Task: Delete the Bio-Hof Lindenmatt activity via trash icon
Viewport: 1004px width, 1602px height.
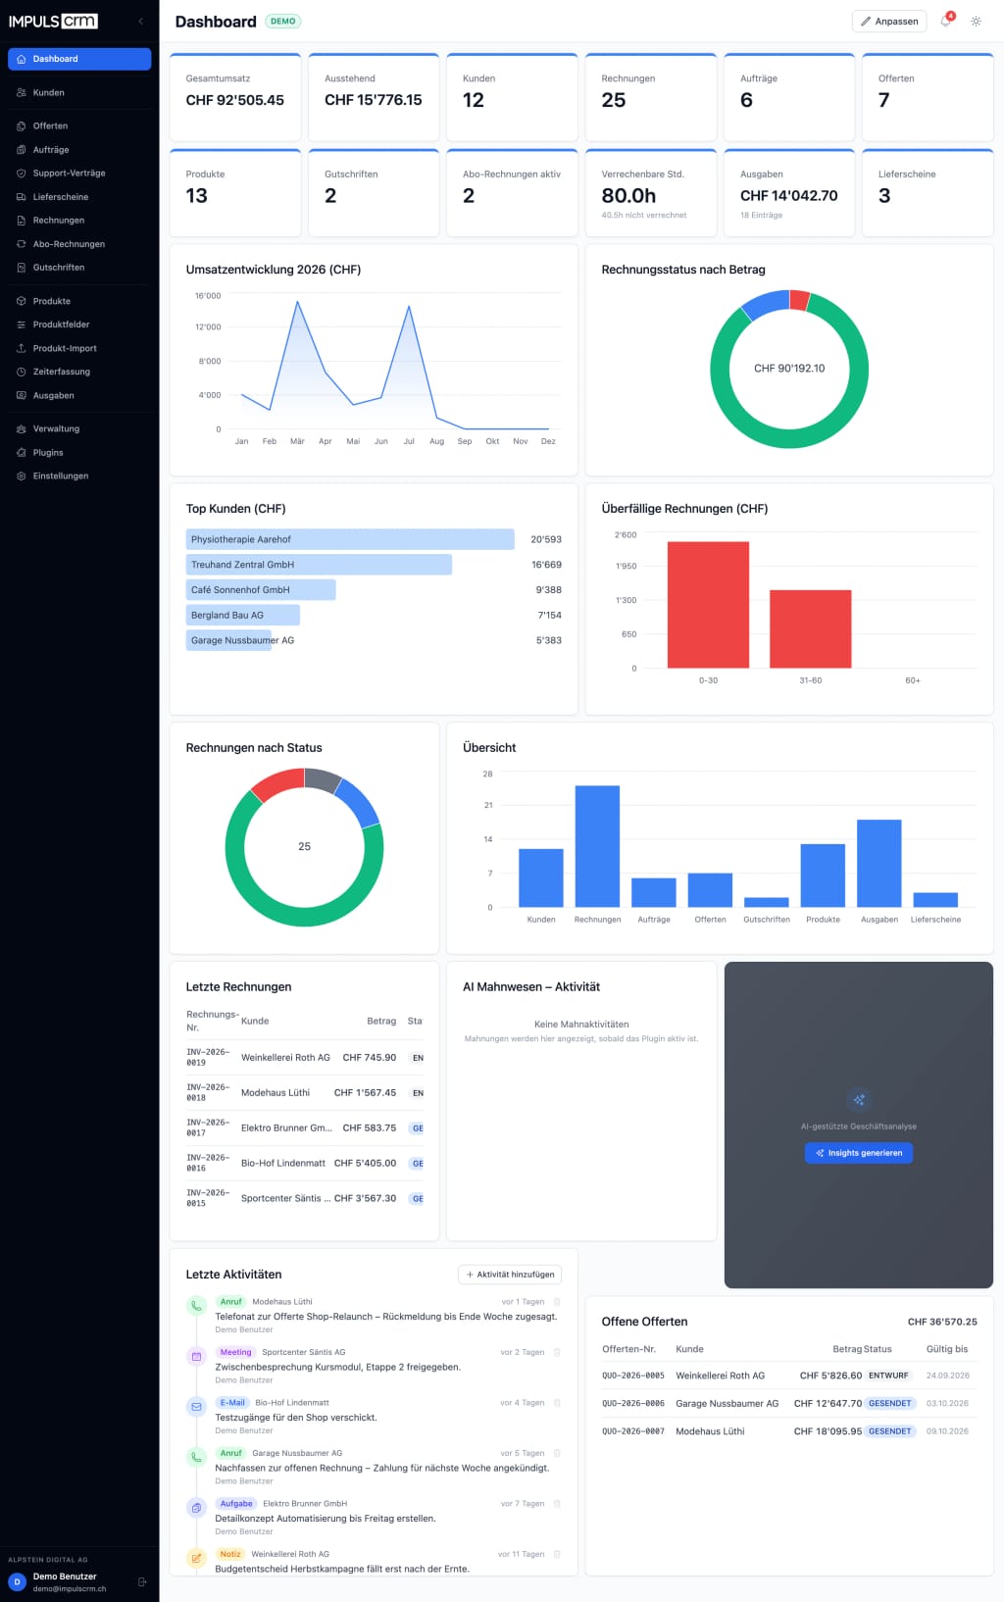Action: 557,1403
